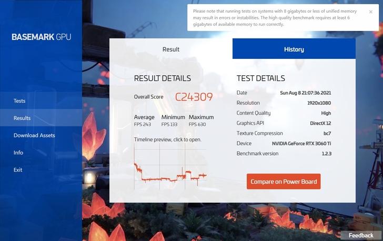
Task: Click the Maximum FPS 630 value
Action: (x=197, y=124)
